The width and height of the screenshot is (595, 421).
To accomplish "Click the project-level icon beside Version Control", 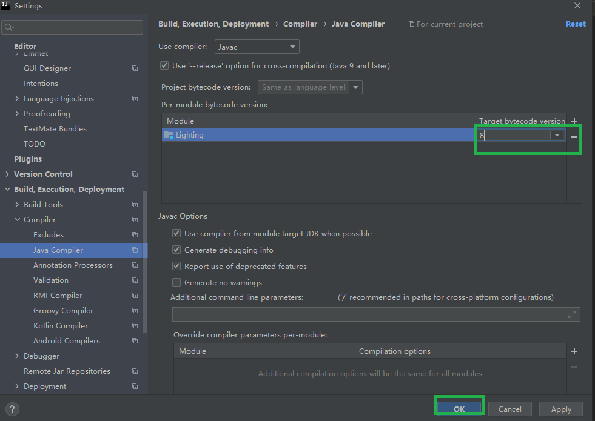I will [135, 174].
